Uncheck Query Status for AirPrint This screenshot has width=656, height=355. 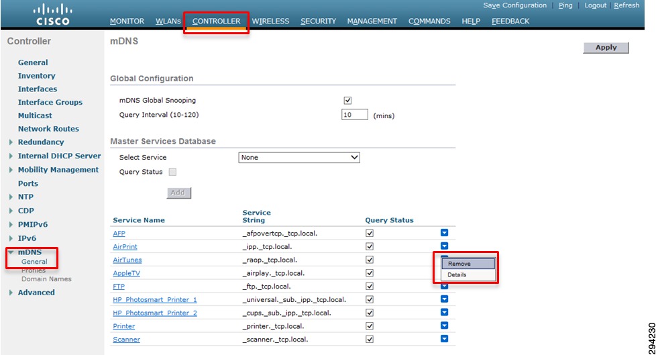[x=370, y=246]
